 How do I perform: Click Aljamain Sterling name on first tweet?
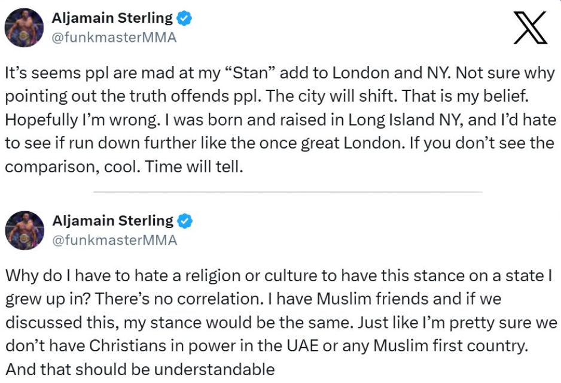pyautogui.click(x=112, y=19)
